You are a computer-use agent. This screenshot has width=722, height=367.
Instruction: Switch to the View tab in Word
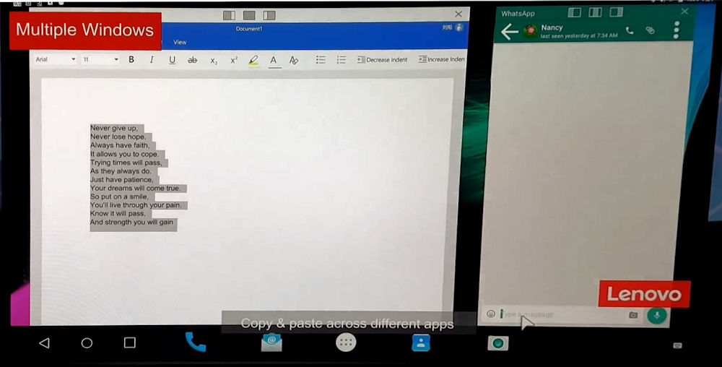point(180,43)
